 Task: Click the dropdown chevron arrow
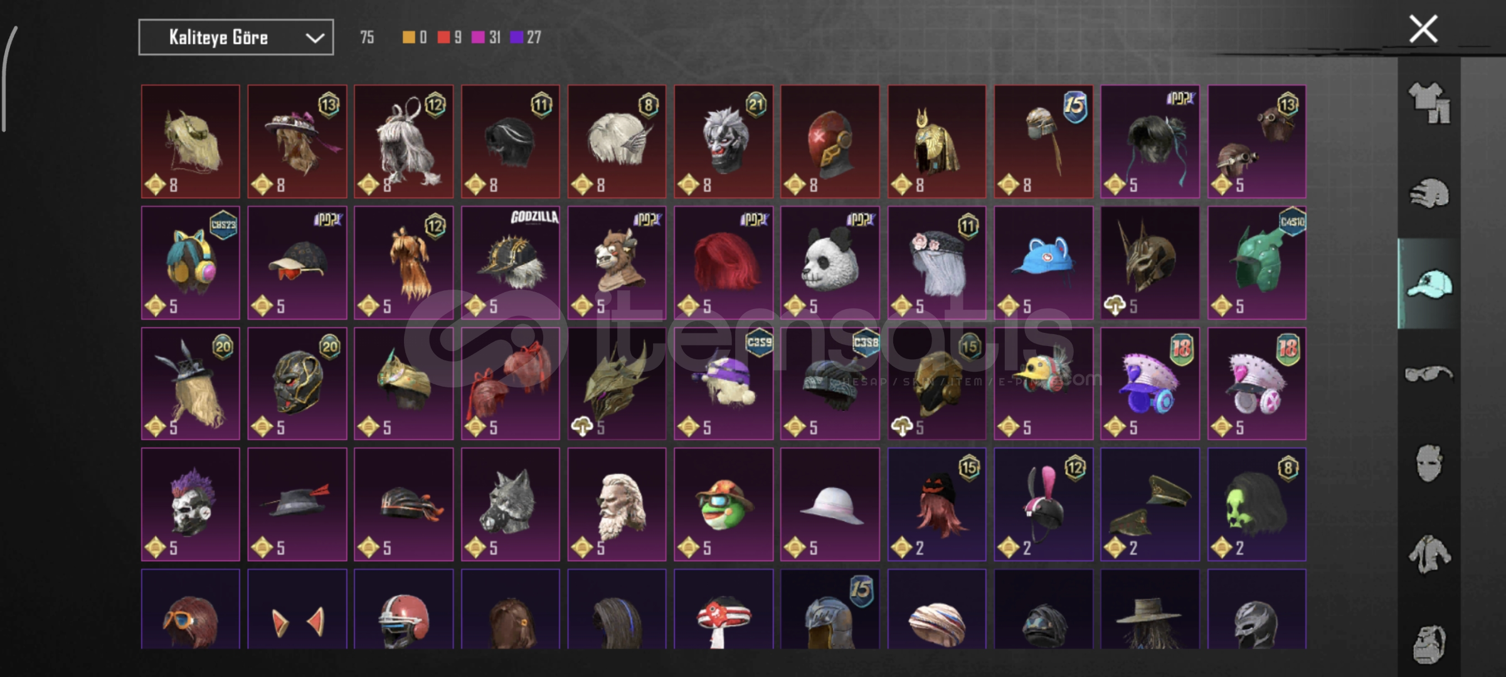(315, 38)
